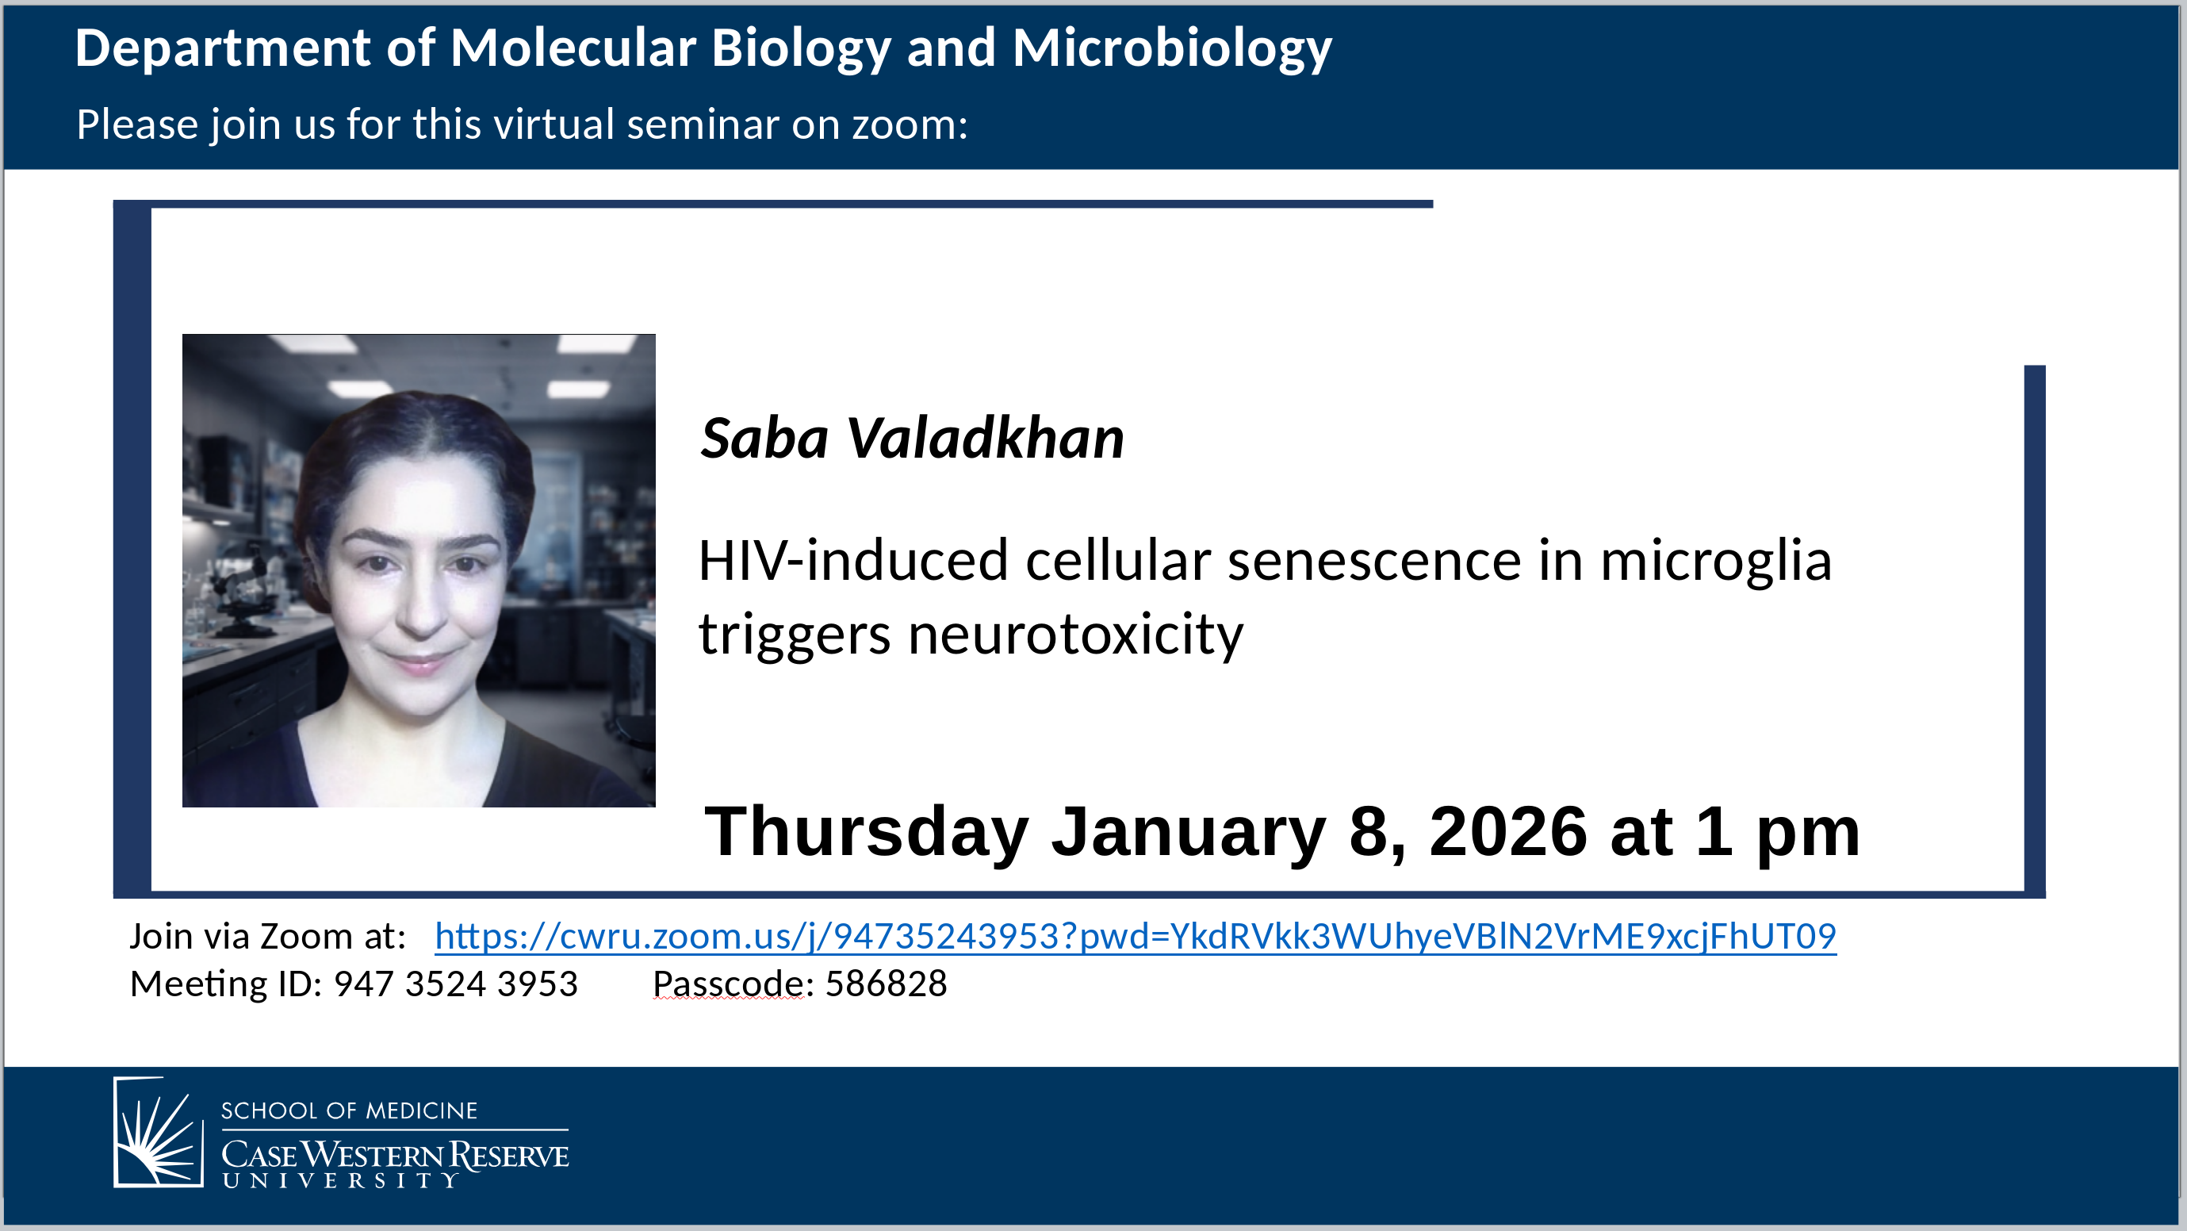The height and width of the screenshot is (1231, 2187).
Task: Open the cwru.zoom.us meeting link
Action: pyautogui.click(x=1135, y=936)
